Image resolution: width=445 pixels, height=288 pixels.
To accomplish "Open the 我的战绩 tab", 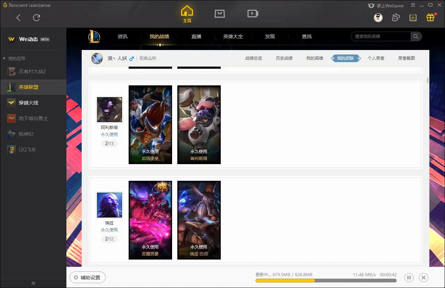I will 159,36.
